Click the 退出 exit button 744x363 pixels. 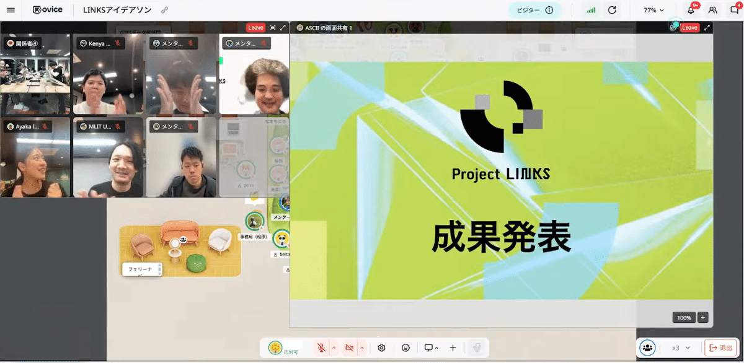(x=721, y=348)
